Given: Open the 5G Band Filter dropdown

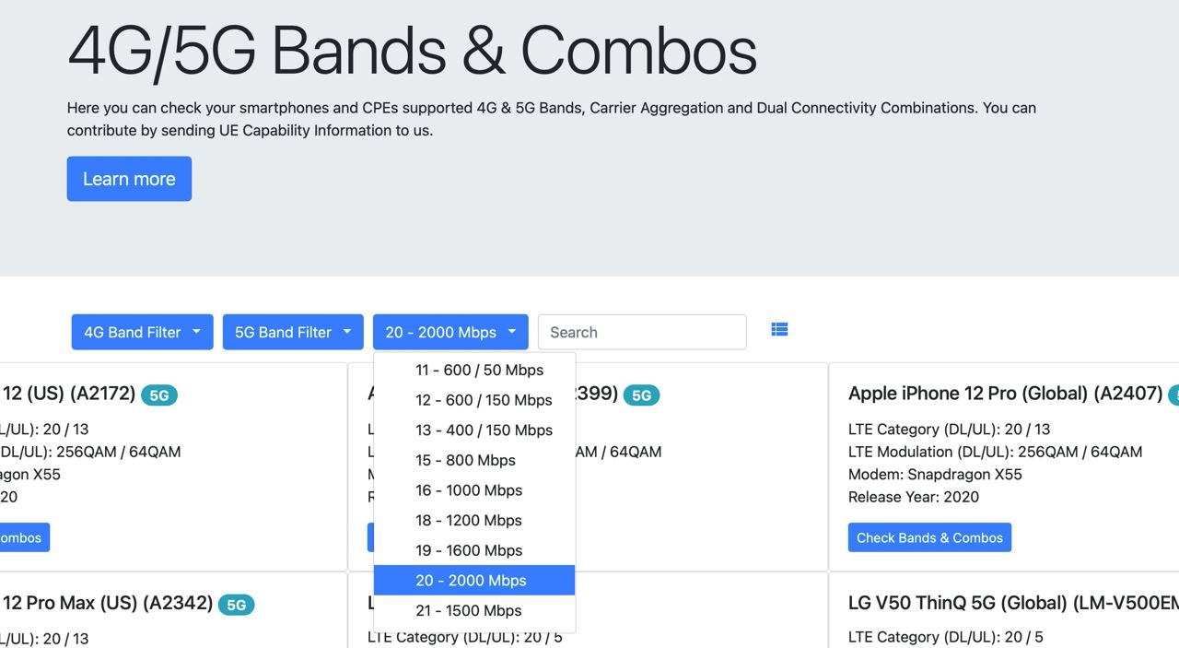Looking at the screenshot, I should [x=293, y=332].
